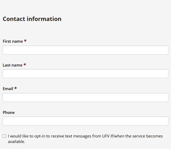Viewport: 171px width, 149px height.
Task: Select the Phone number input
Action: coord(85,121)
